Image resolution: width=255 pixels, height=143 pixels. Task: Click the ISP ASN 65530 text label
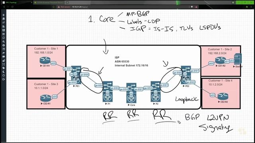click(x=122, y=62)
